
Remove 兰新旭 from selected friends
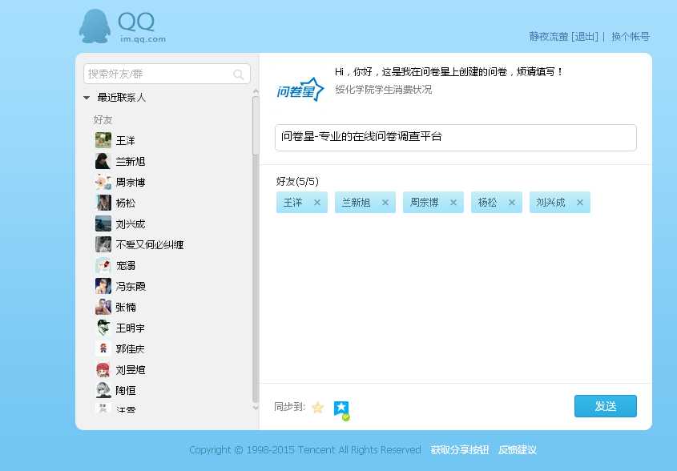(385, 202)
